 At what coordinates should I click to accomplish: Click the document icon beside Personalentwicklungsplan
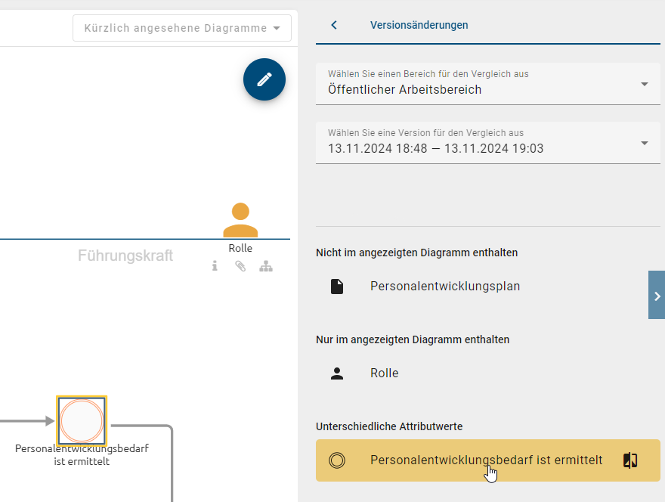coord(336,286)
